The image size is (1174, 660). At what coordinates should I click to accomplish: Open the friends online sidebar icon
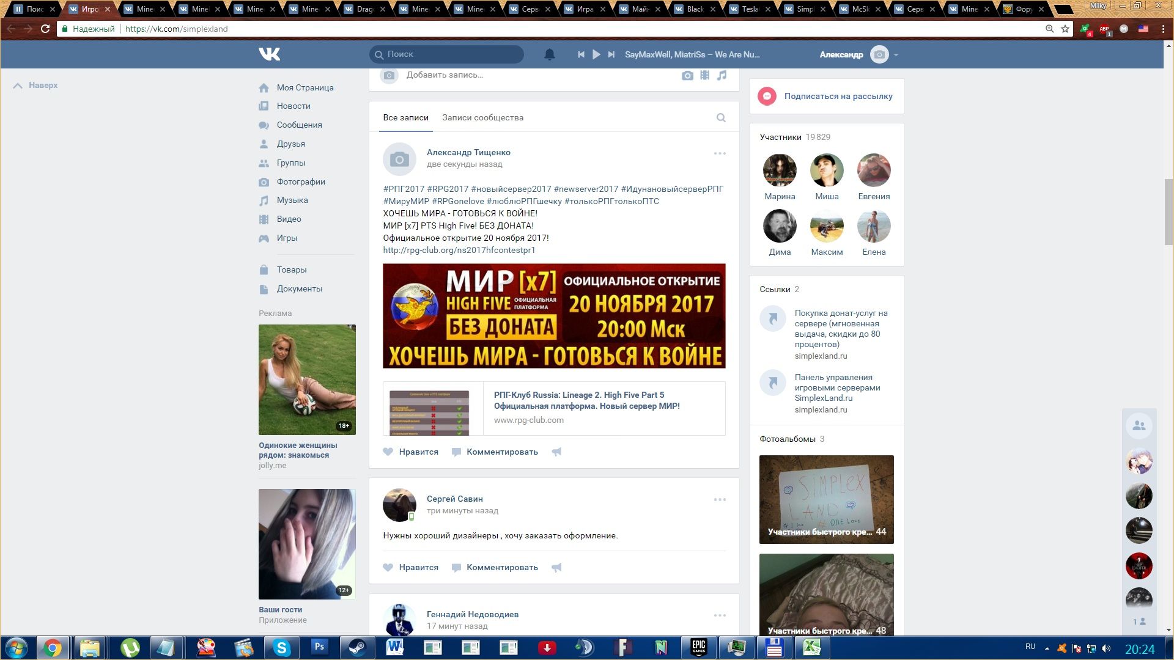coord(1139,426)
